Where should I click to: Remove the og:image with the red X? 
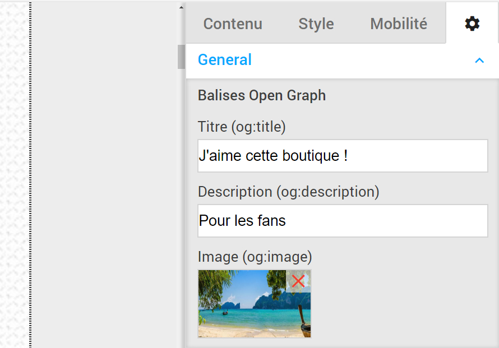[298, 281]
